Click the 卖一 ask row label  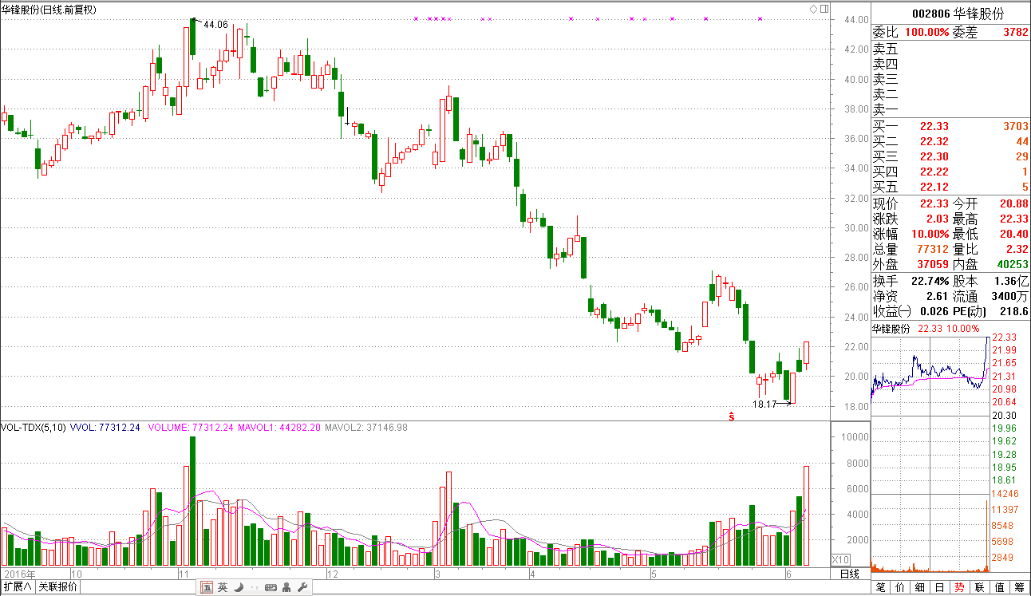885,109
